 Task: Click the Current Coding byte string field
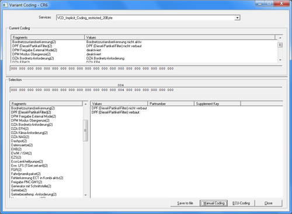tap(146, 68)
